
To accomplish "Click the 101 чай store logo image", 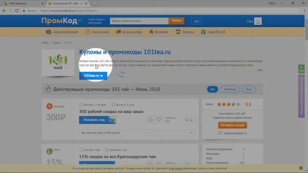I will 58,62.
